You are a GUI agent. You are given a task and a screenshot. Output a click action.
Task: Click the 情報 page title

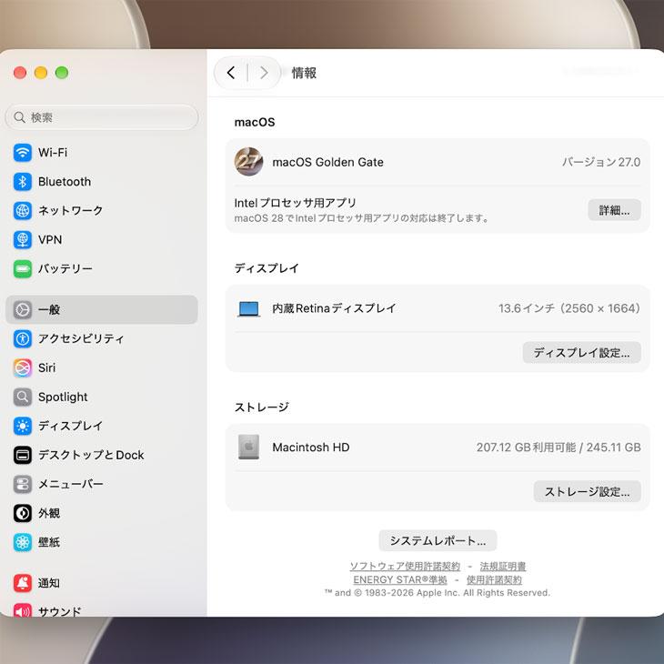tap(304, 73)
